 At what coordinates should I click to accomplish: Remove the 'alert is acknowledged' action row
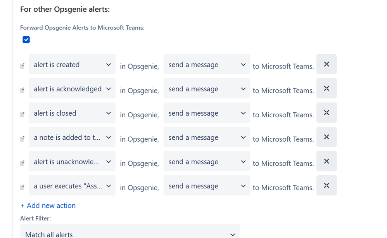(326, 89)
